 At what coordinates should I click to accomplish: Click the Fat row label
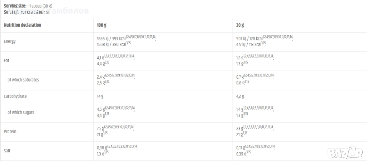(x=7, y=61)
